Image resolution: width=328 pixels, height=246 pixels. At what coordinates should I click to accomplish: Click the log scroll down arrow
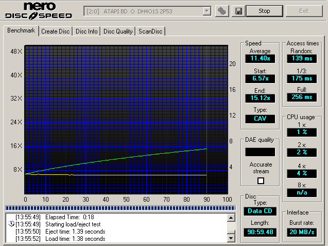click(x=231, y=238)
